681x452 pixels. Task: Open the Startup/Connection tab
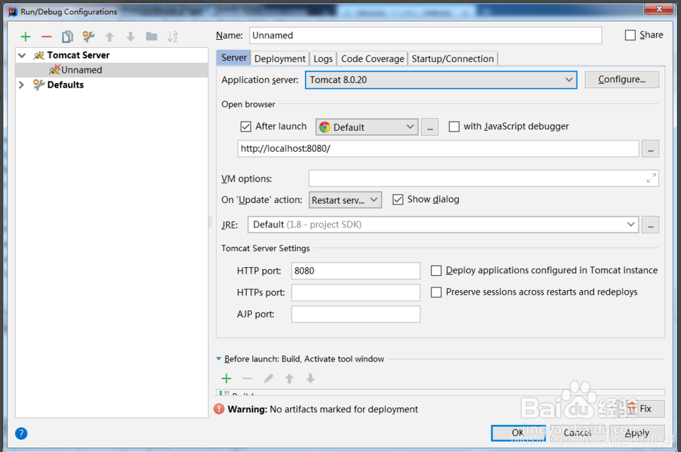(x=453, y=59)
